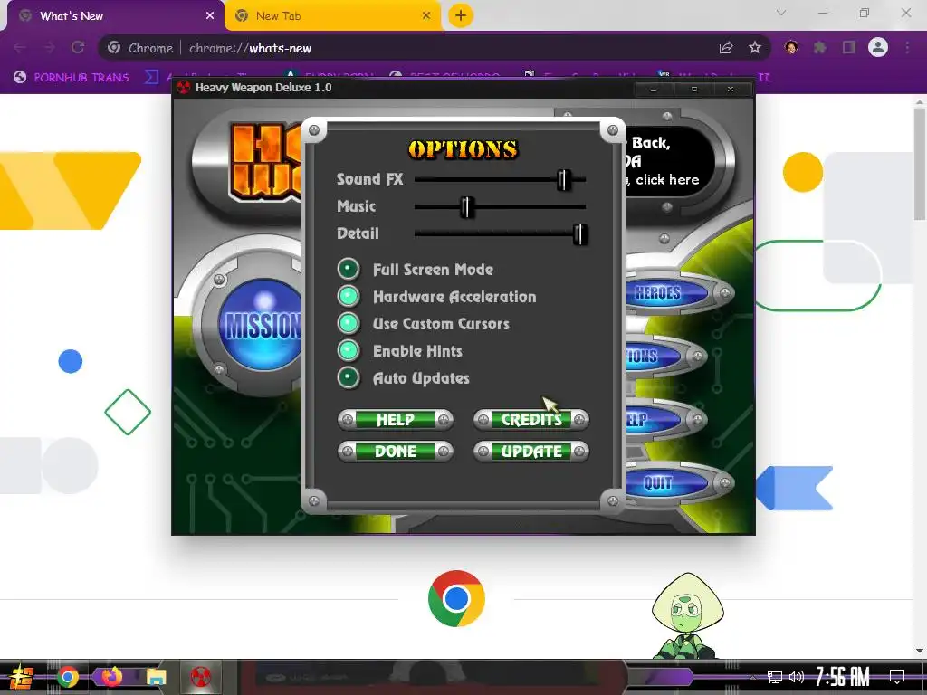
Task: Click the Sound FX slider handle
Action: 563,180
